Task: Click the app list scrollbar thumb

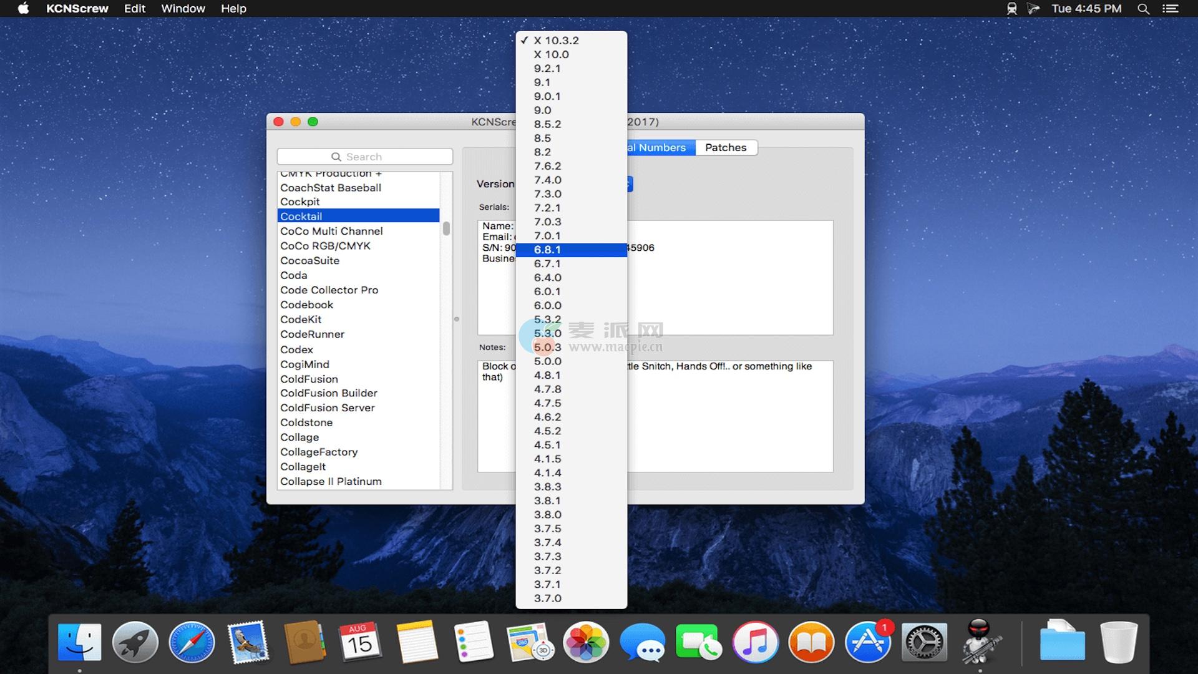Action: pos(446,229)
